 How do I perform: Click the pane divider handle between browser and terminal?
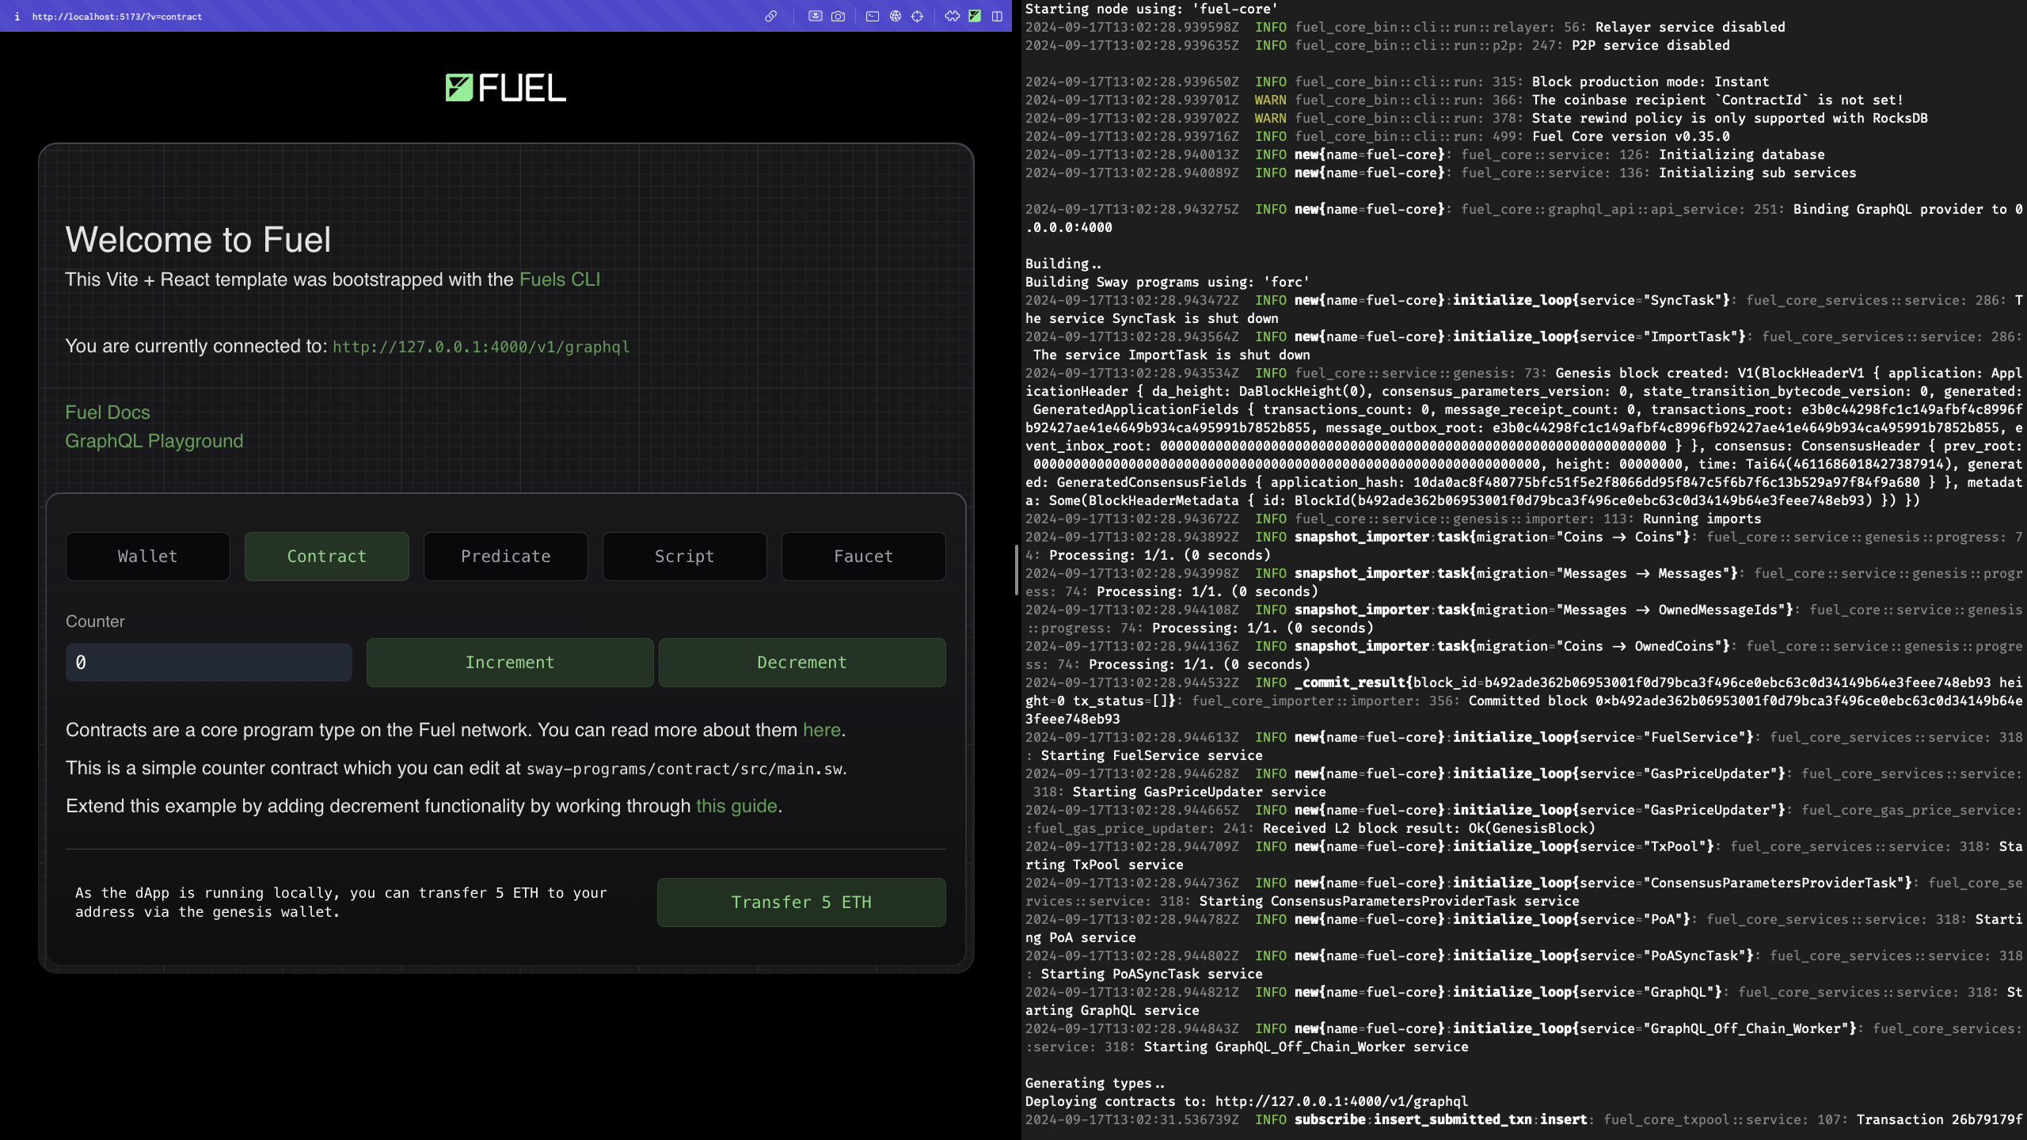pos(1016,570)
